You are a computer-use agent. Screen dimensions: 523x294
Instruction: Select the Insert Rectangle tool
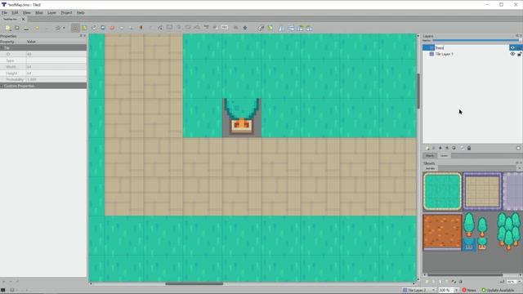169,28
